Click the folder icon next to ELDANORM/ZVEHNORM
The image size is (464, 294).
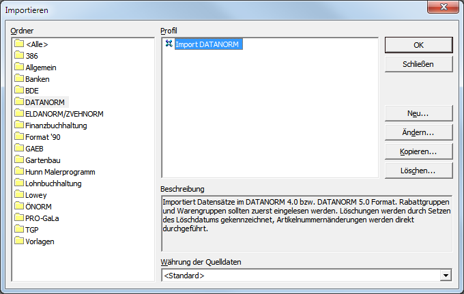pyautogui.click(x=18, y=114)
